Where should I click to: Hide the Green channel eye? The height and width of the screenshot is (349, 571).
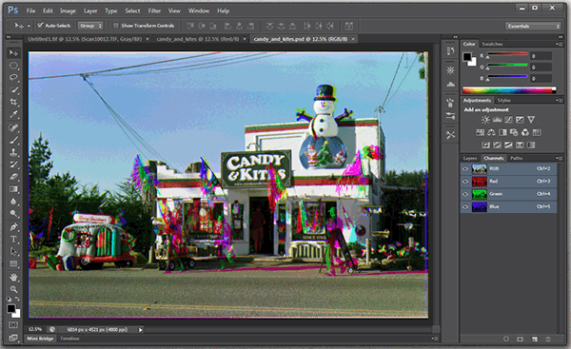tap(465, 194)
